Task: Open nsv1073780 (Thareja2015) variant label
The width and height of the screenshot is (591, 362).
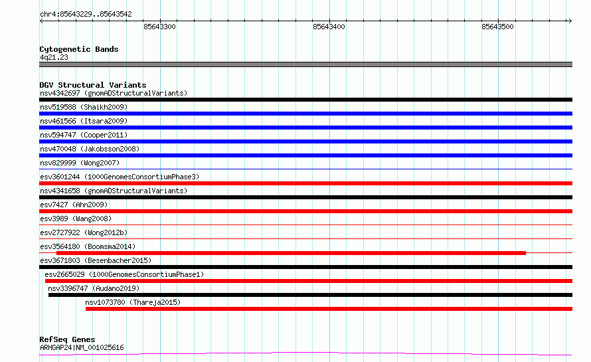Action: [x=133, y=302]
